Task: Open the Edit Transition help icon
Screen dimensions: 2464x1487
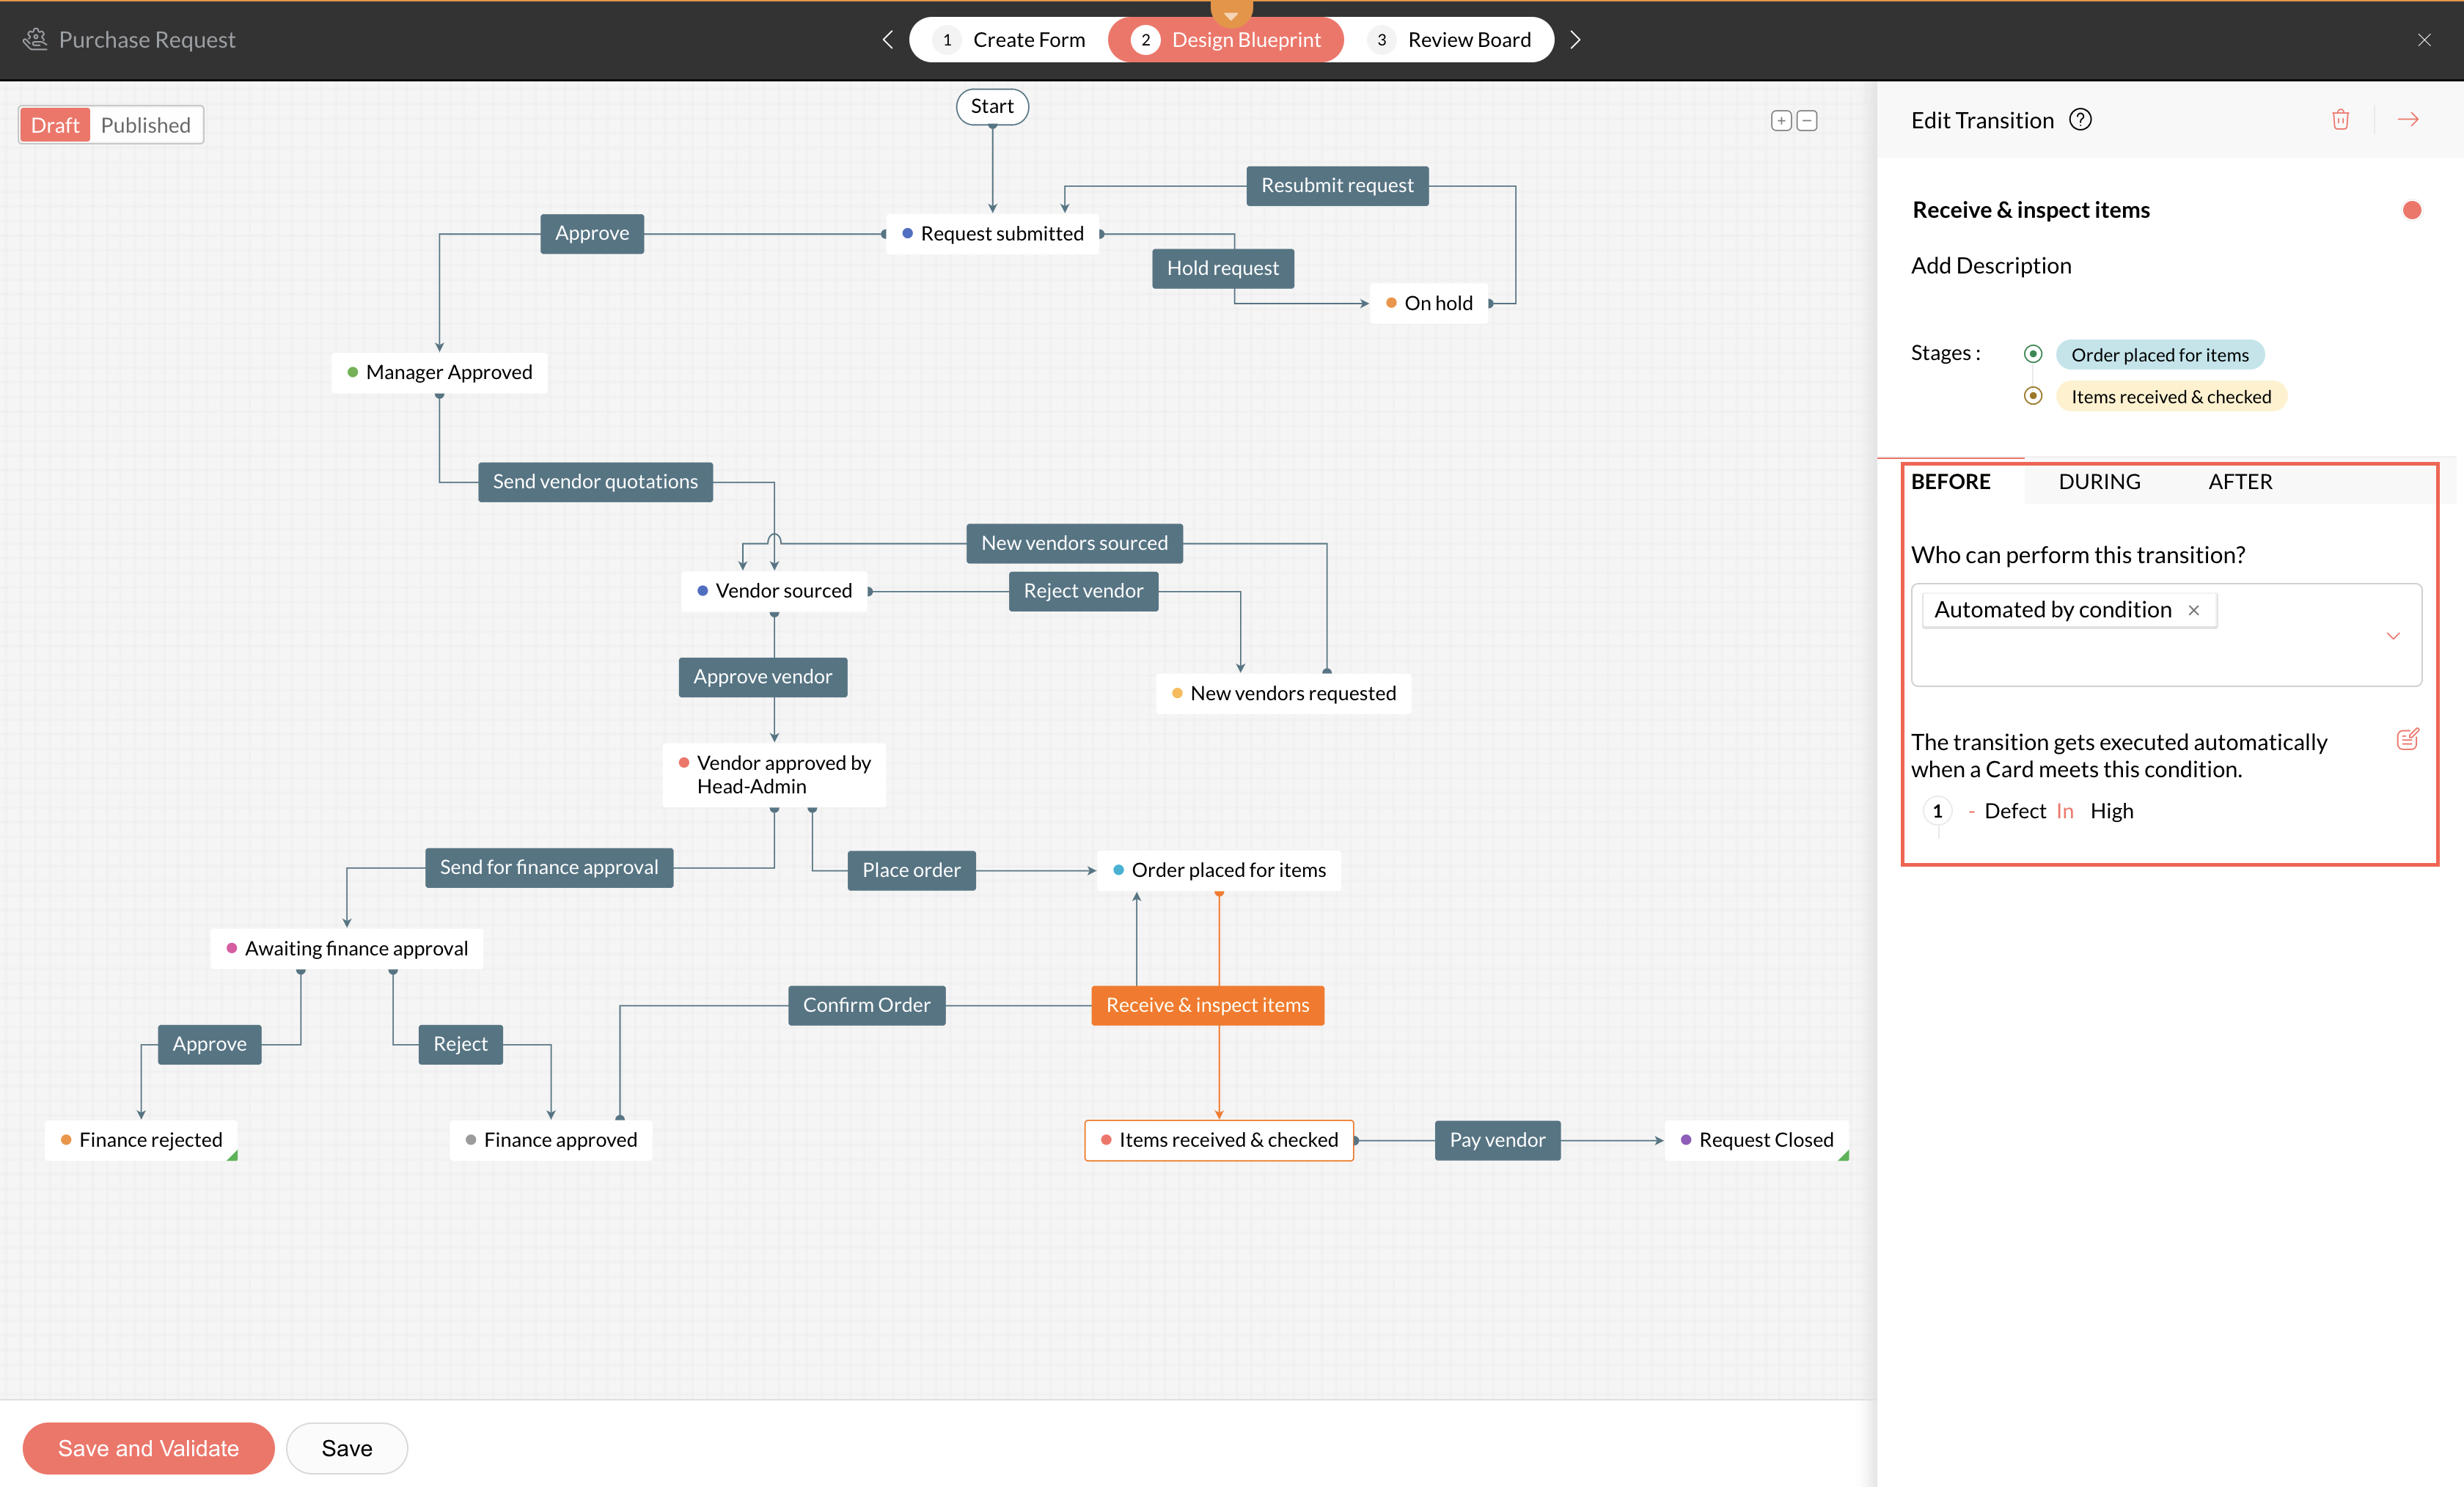Action: pos(2080,120)
